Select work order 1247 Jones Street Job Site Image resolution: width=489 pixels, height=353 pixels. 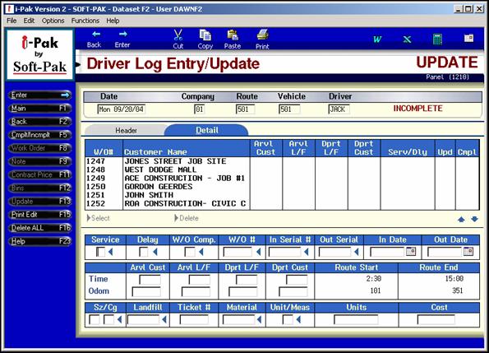pyautogui.click(x=282, y=161)
